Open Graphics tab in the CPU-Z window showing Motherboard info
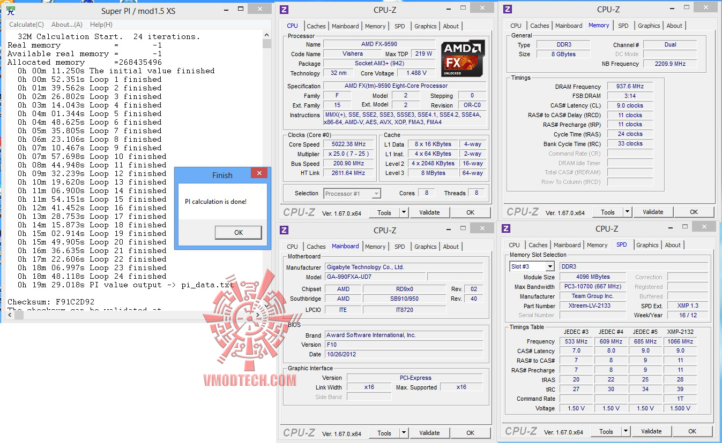The image size is (722, 443). 426,247
